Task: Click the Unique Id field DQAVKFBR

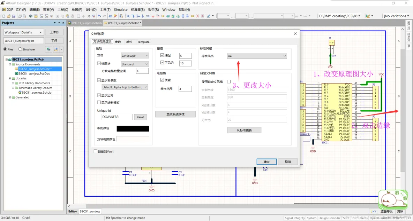Action: (x=117, y=117)
